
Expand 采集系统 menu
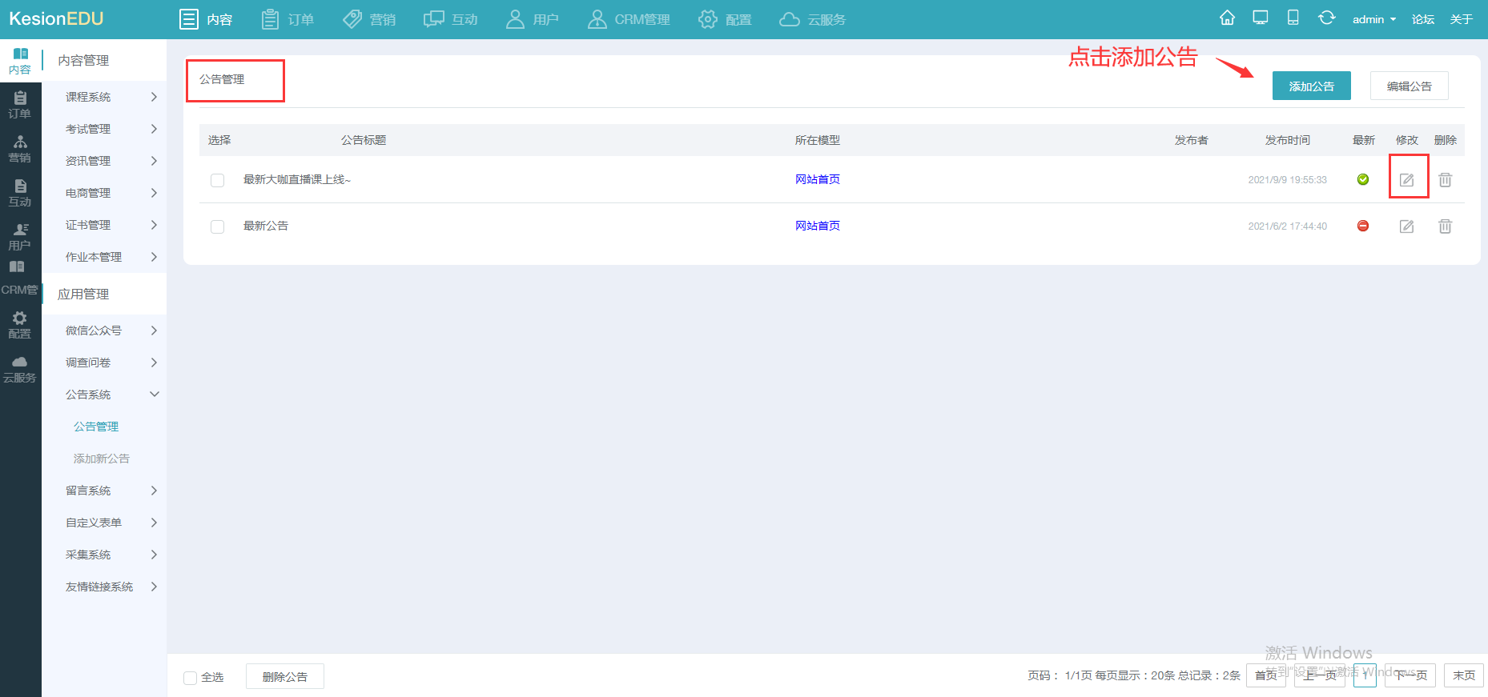tap(104, 555)
